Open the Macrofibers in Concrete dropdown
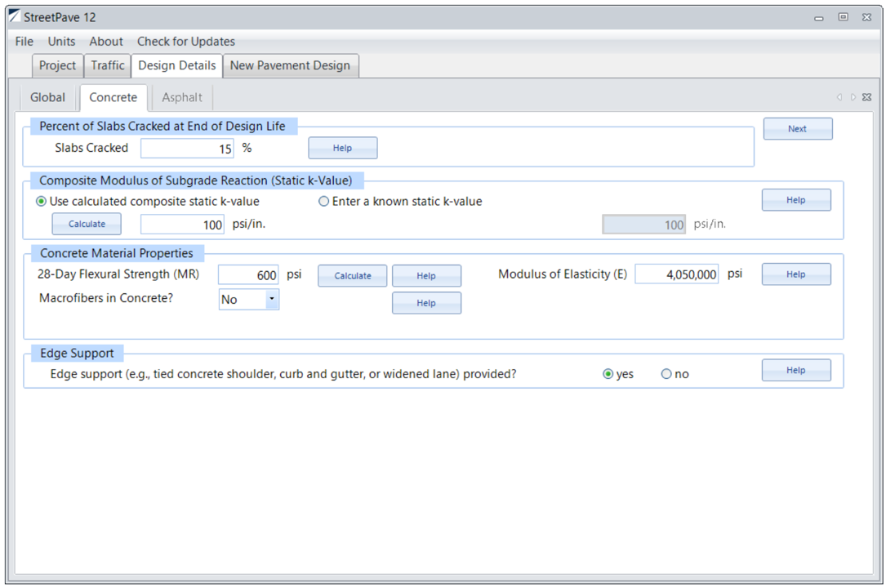The width and height of the screenshot is (886, 588). pos(272,300)
